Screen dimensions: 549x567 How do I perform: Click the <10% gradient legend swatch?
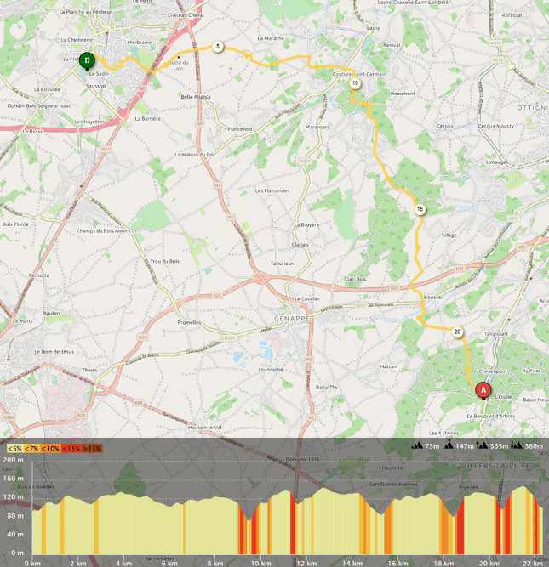coord(51,448)
